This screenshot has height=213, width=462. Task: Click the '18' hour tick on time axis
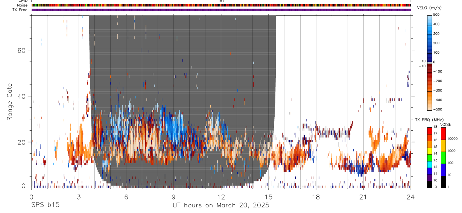[x=316, y=196]
